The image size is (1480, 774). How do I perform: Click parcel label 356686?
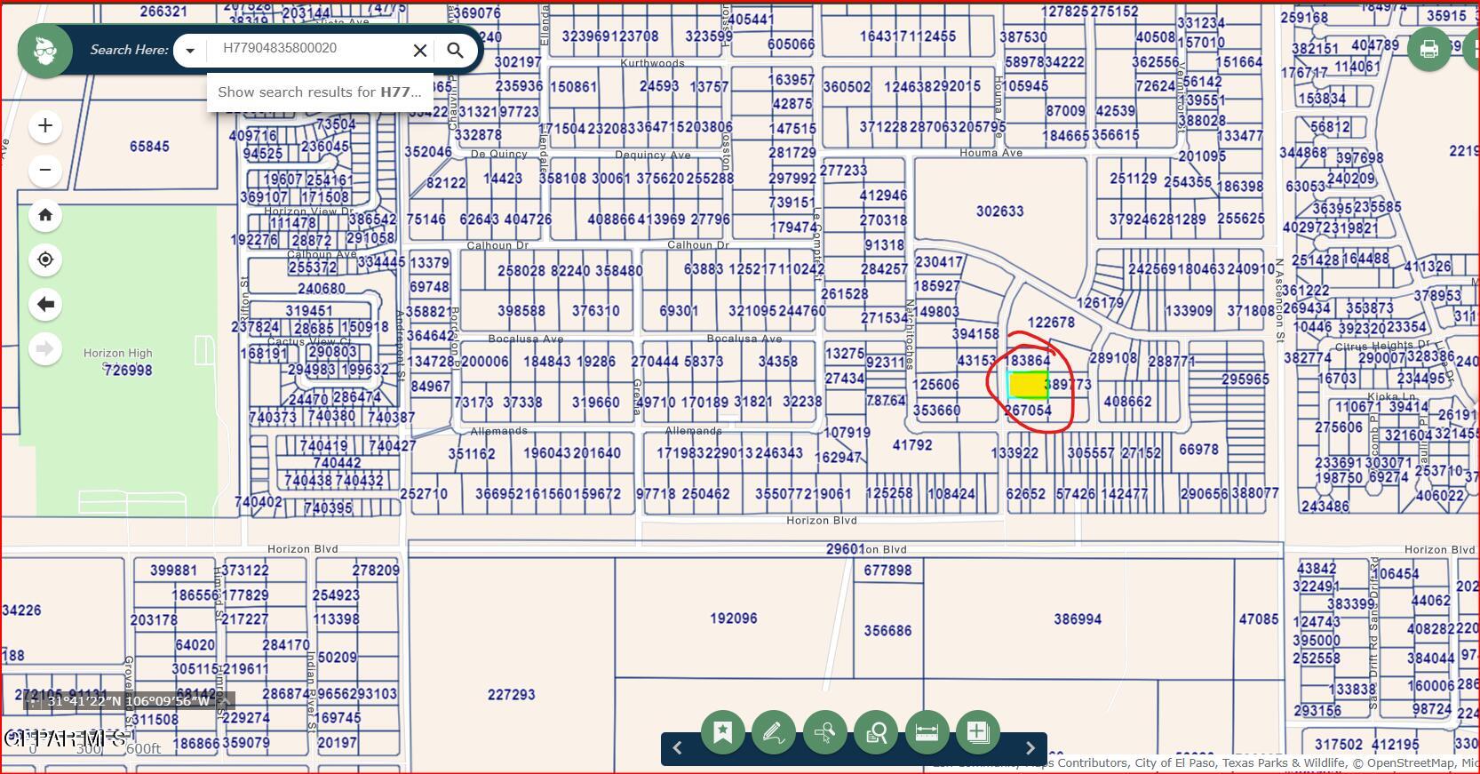(x=887, y=631)
